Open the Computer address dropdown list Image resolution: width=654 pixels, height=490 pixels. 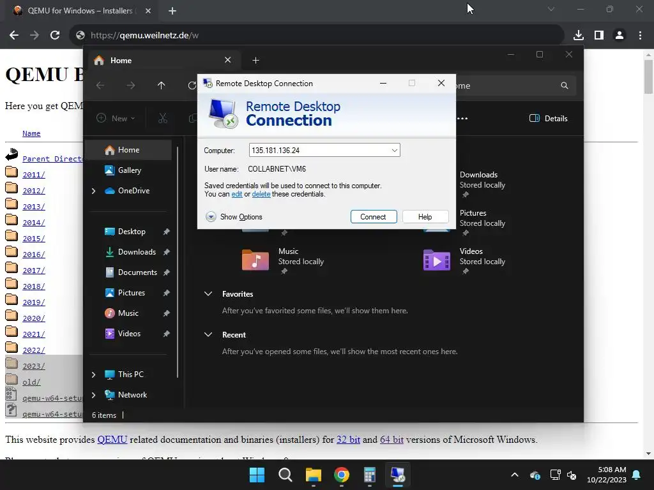[394, 151]
